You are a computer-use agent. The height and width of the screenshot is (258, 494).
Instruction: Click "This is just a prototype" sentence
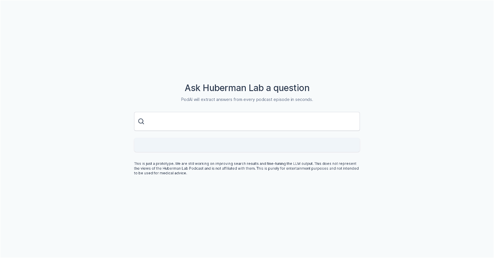154,164
